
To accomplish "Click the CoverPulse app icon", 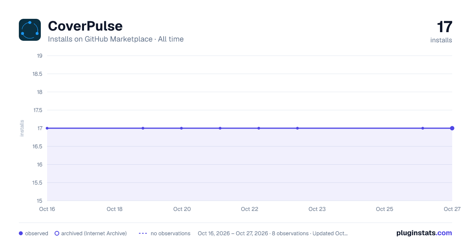I will 30,30.
